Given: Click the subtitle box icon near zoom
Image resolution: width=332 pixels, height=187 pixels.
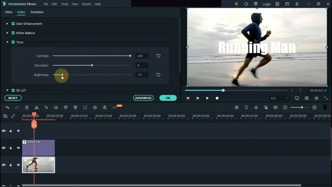Looking at the screenshot, I should pos(275,108).
